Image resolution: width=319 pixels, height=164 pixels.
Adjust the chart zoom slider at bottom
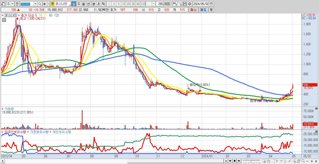pyautogui.click(x=251, y=161)
